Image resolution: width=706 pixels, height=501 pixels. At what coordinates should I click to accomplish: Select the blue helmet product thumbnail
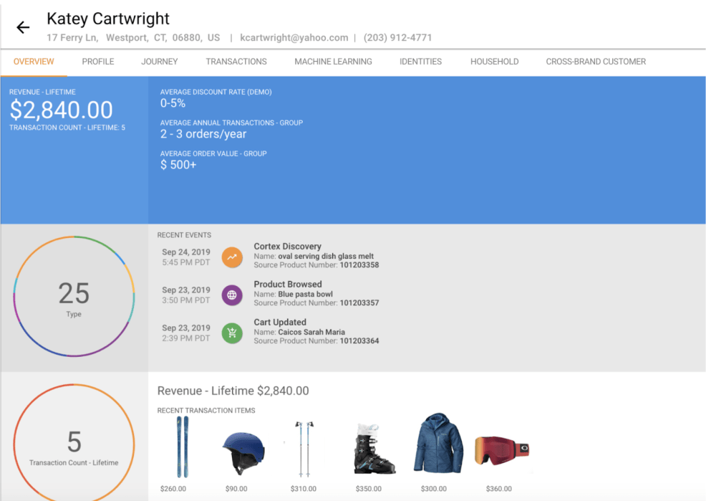pos(243,452)
